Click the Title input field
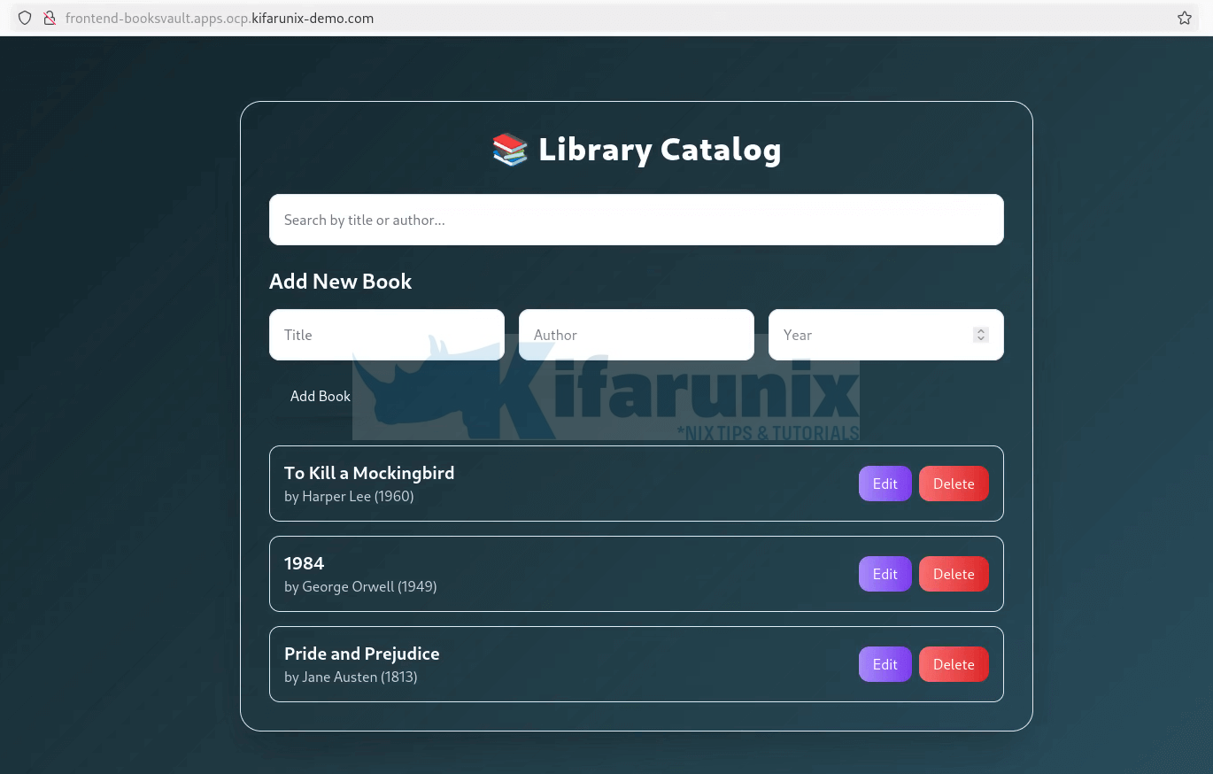 pyautogui.click(x=386, y=335)
